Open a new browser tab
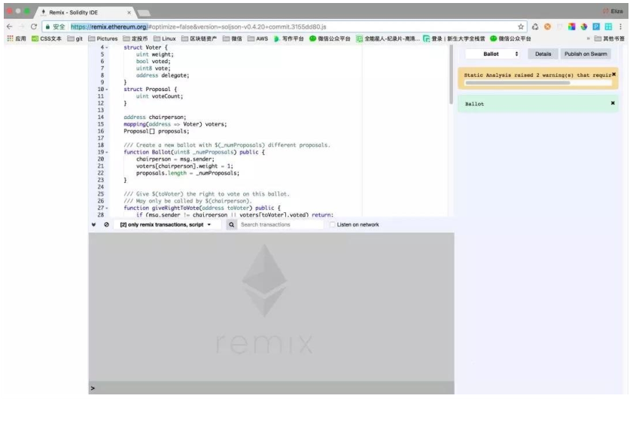The image size is (633, 423). pos(144,13)
